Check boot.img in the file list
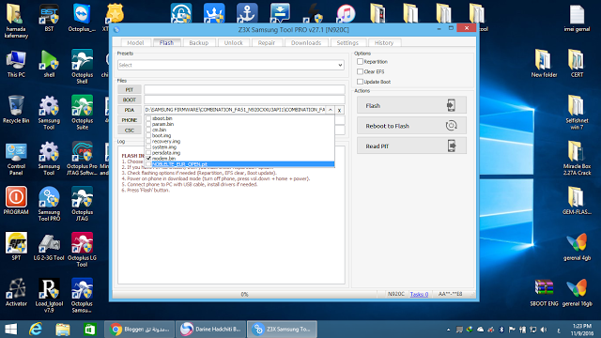Screen dimensions: 601x338 (148, 135)
